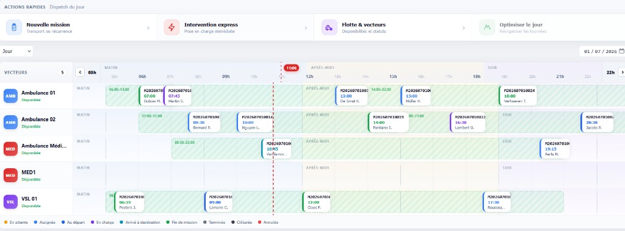This screenshot has width=625, height=231.
Task: Click the 14:00–22:00 shift label on Ambulance 01
Action: pyautogui.click(x=381, y=90)
